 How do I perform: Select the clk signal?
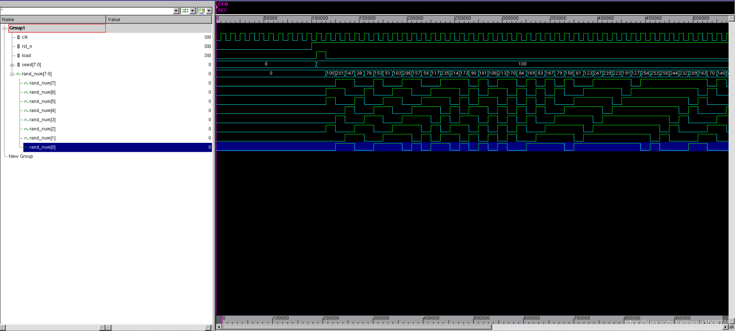pos(25,37)
